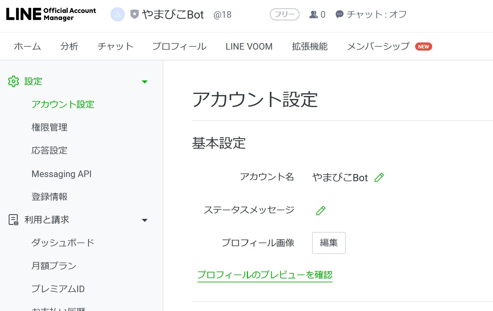Collapse the 利用と請求 section
The width and height of the screenshot is (493, 311).
(x=145, y=220)
